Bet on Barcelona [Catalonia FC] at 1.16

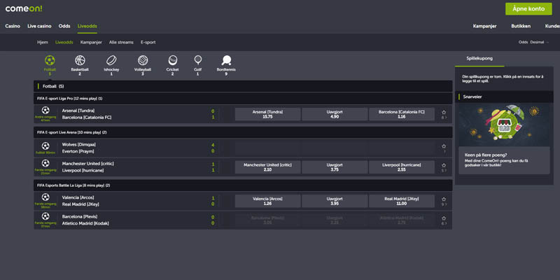401,114
